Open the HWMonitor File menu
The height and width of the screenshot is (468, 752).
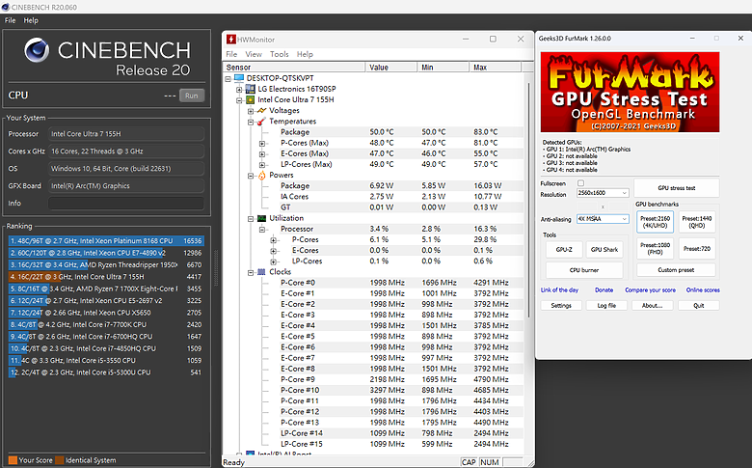[231, 54]
